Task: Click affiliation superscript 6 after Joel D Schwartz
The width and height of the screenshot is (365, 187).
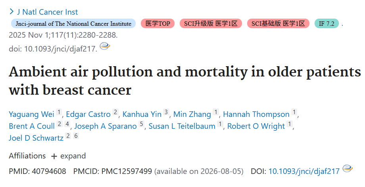Action: click(x=76, y=135)
